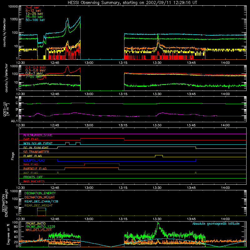This screenshot has width=250, height=250.
Task: Select the BAD_PACKETS flag label
Action: click(x=34, y=181)
